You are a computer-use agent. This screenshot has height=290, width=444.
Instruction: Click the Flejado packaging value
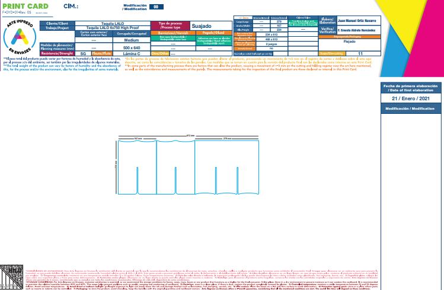[x=349, y=42]
